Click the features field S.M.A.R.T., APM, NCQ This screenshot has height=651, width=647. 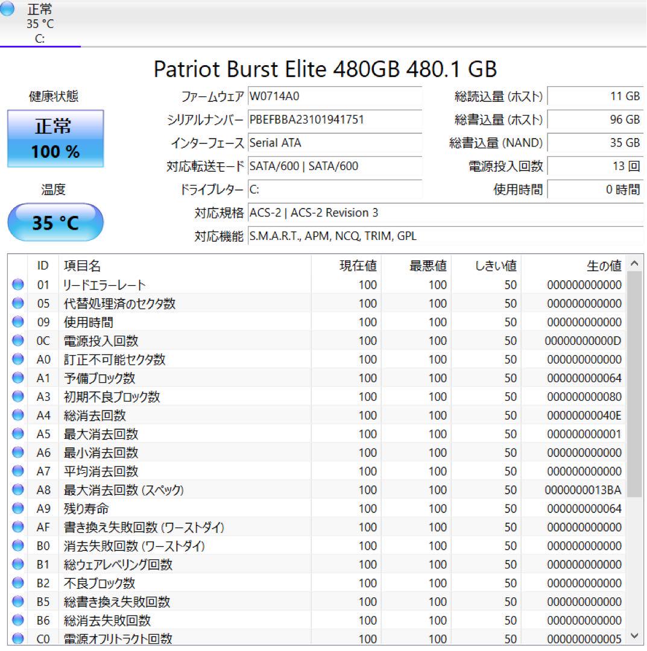(446, 236)
